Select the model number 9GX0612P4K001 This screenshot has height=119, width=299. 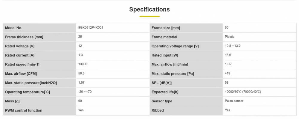pyautogui.click(x=91, y=28)
